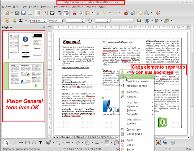Select the arrow Select tool
This screenshot has width=194, height=151.
click(7, 143)
